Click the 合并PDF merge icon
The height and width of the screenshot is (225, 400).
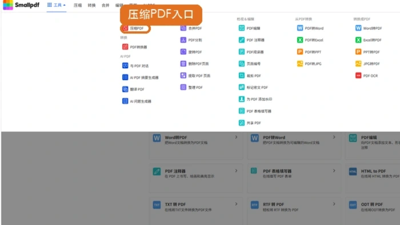coord(183,28)
